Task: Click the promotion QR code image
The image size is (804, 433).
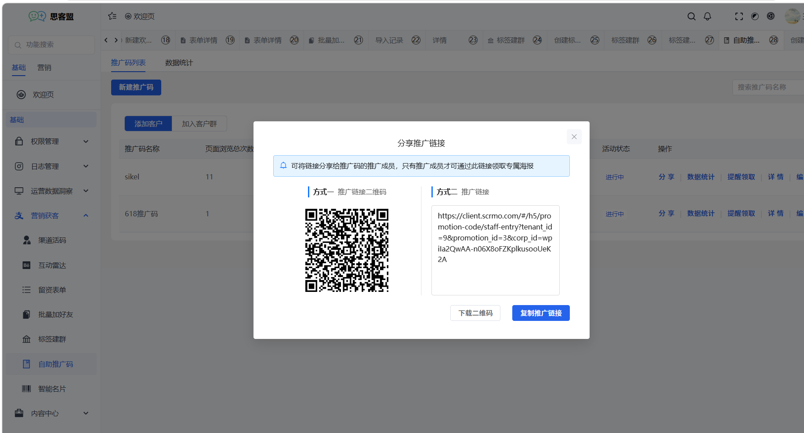Action: click(x=347, y=250)
